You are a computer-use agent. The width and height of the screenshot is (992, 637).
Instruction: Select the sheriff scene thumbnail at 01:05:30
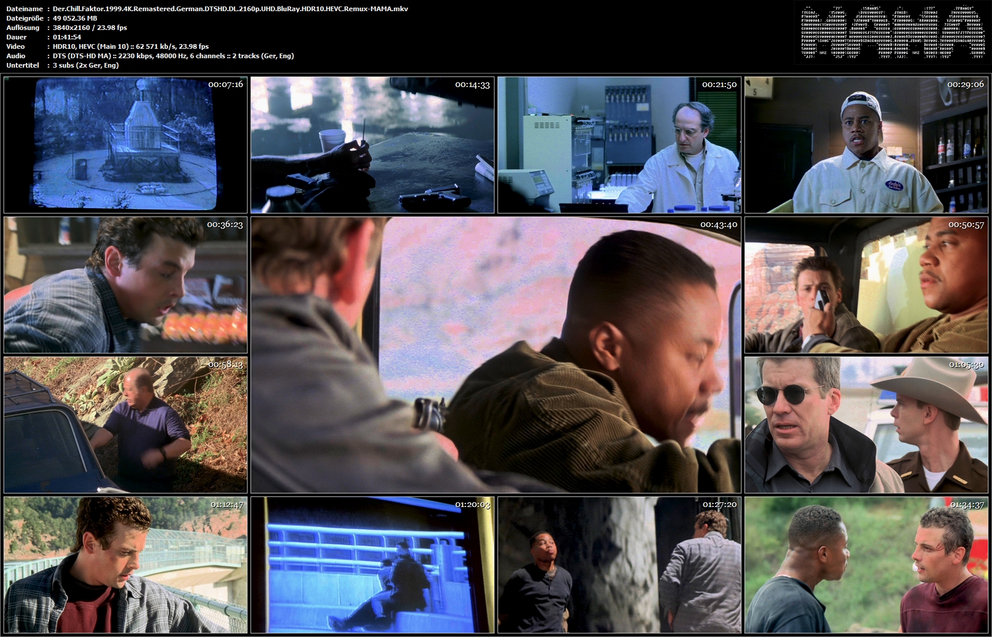(866, 425)
